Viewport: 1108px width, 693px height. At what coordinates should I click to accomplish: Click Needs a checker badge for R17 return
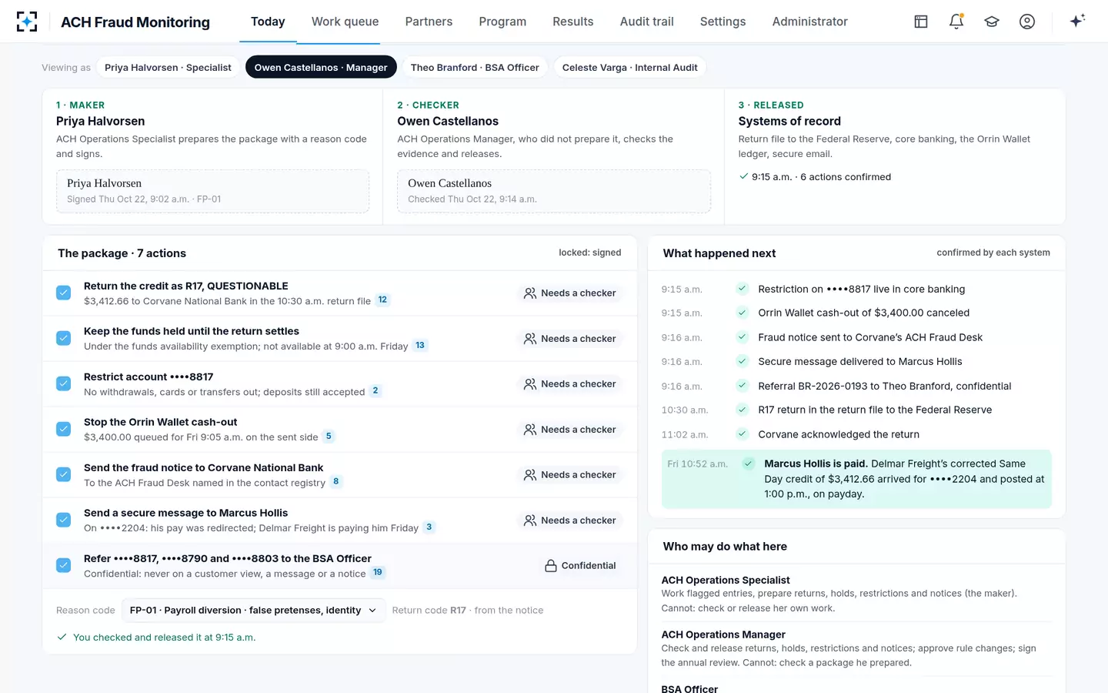[x=570, y=293]
